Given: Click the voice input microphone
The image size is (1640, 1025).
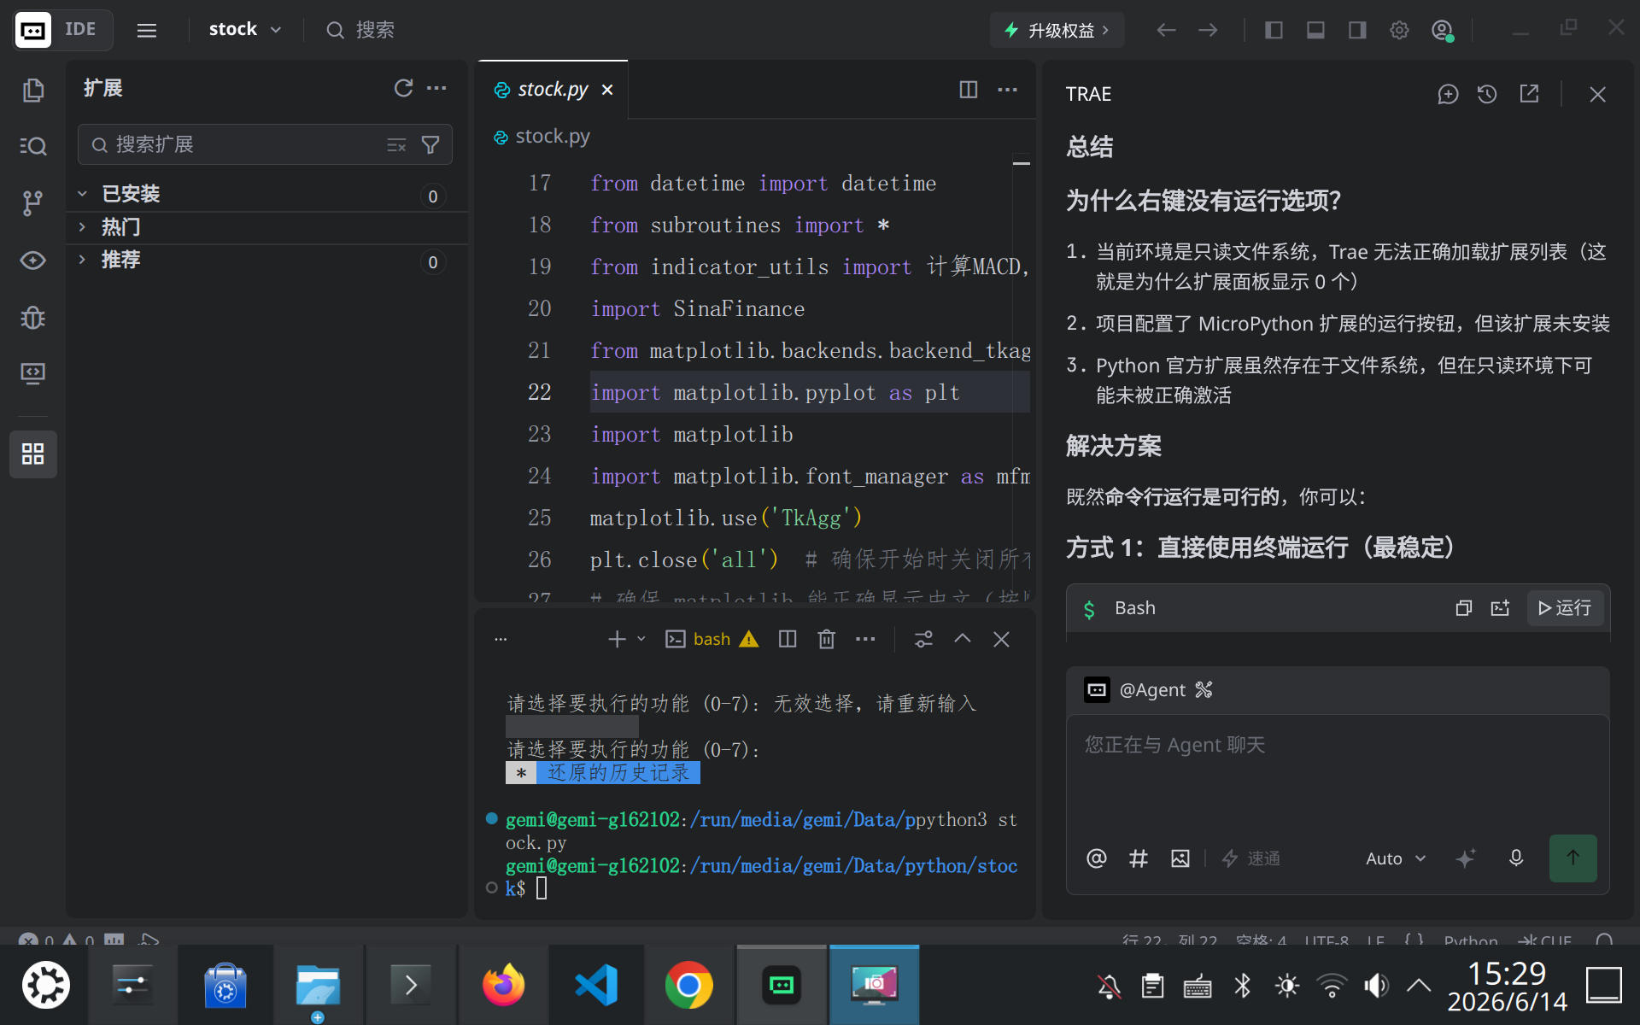Looking at the screenshot, I should [1516, 858].
